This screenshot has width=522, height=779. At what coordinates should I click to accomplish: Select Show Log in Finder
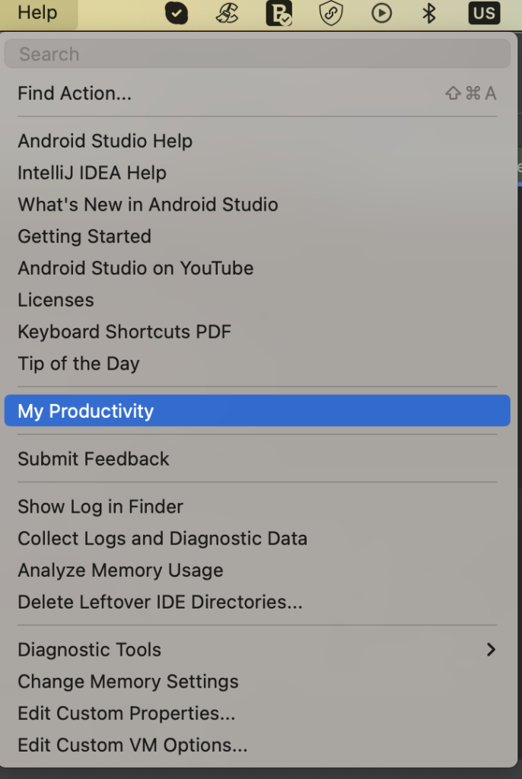[x=100, y=507]
